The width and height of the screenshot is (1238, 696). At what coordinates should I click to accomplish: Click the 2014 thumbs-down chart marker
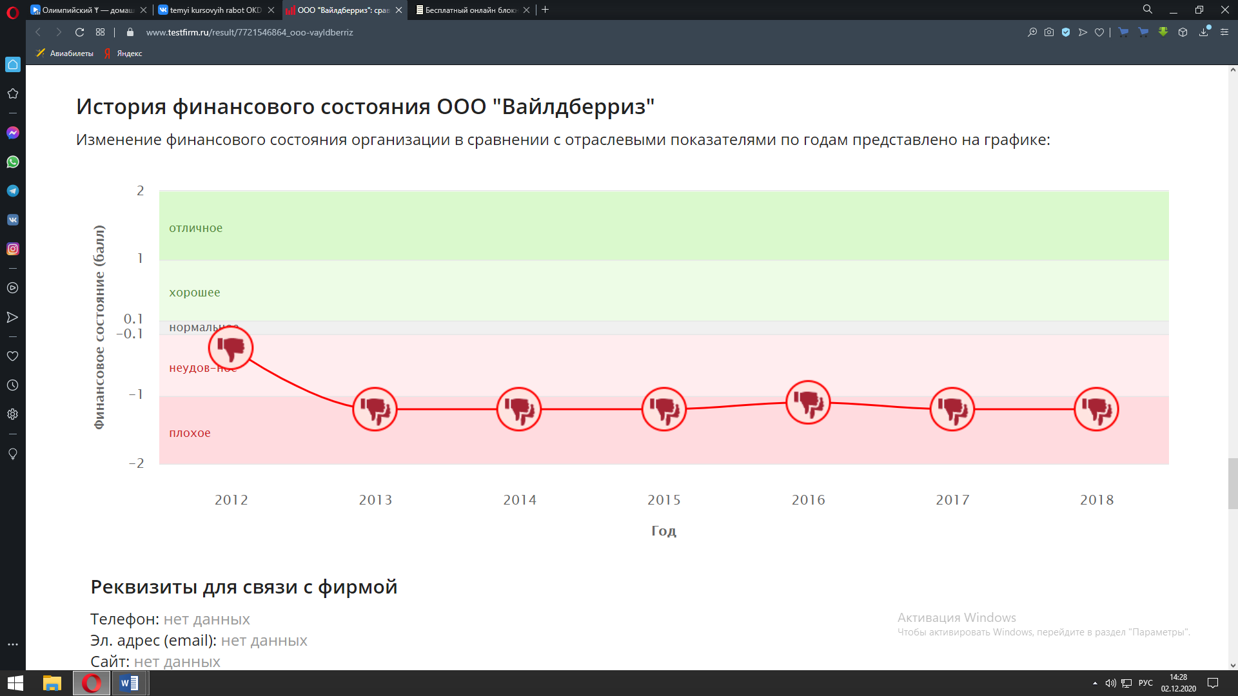pos(519,409)
